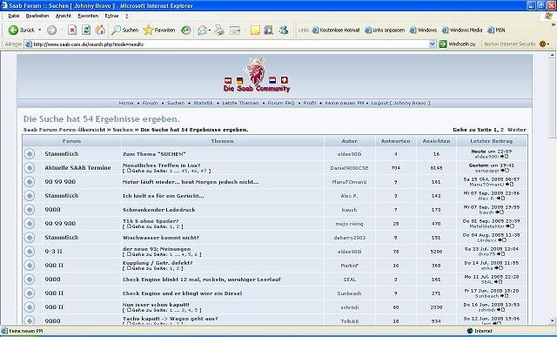The image size is (557, 337).
Task: Open thread Monatliches Treffen in Lux?
Action: (x=162, y=165)
